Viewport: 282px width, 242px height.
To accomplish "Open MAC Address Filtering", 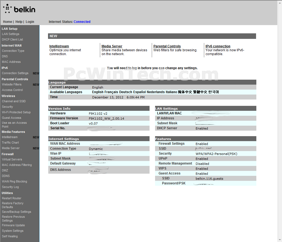I will (x=17, y=165).
